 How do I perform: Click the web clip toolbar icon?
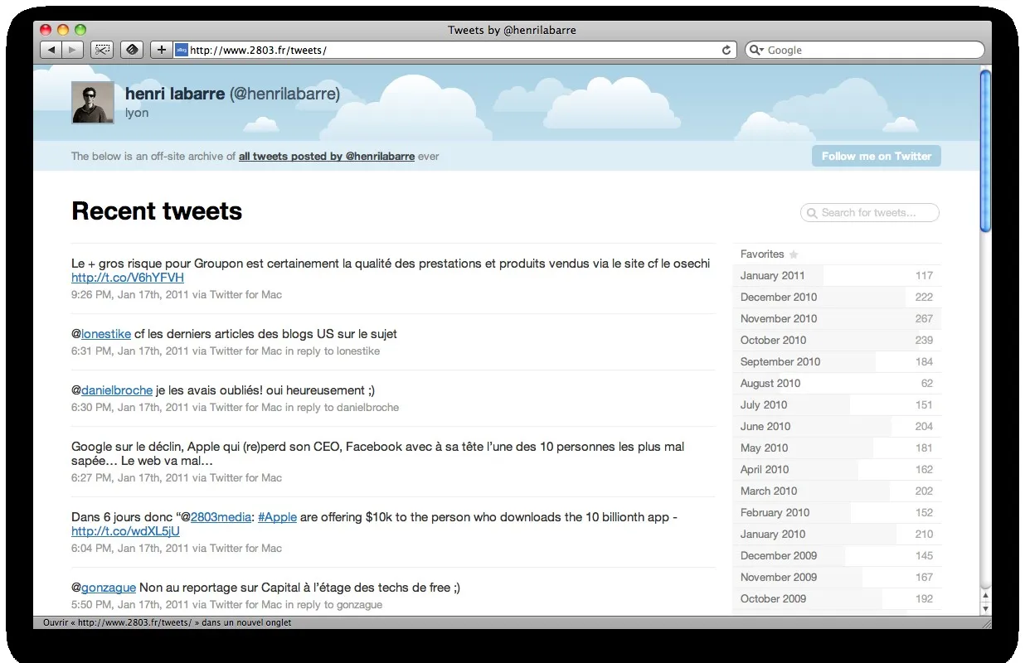coord(102,50)
